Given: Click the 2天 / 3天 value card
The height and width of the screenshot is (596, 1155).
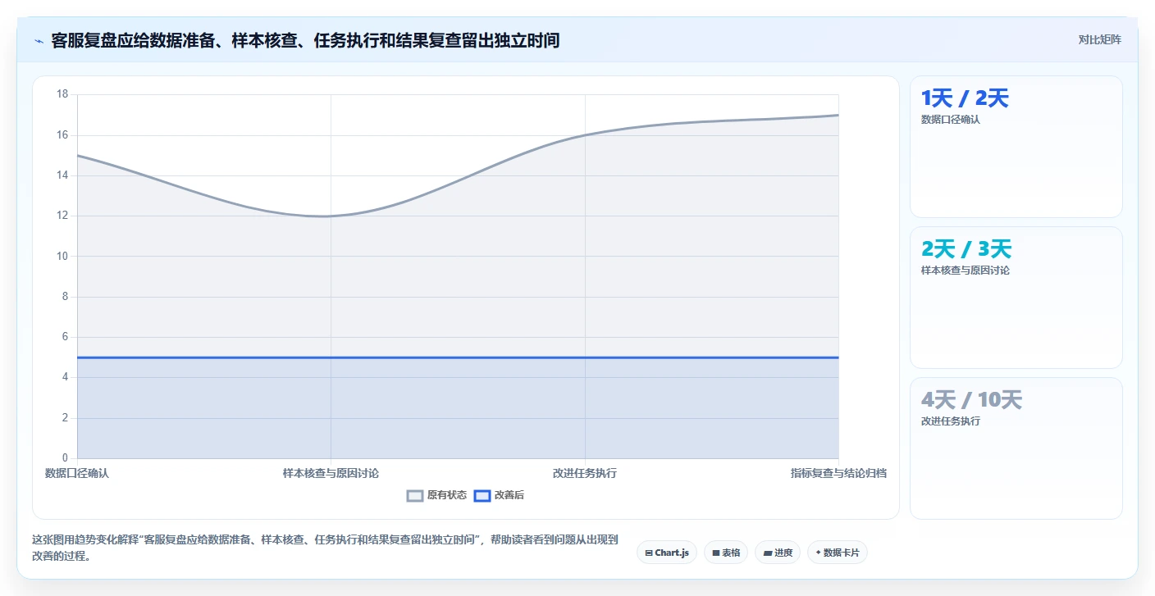Looking at the screenshot, I should point(1016,298).
